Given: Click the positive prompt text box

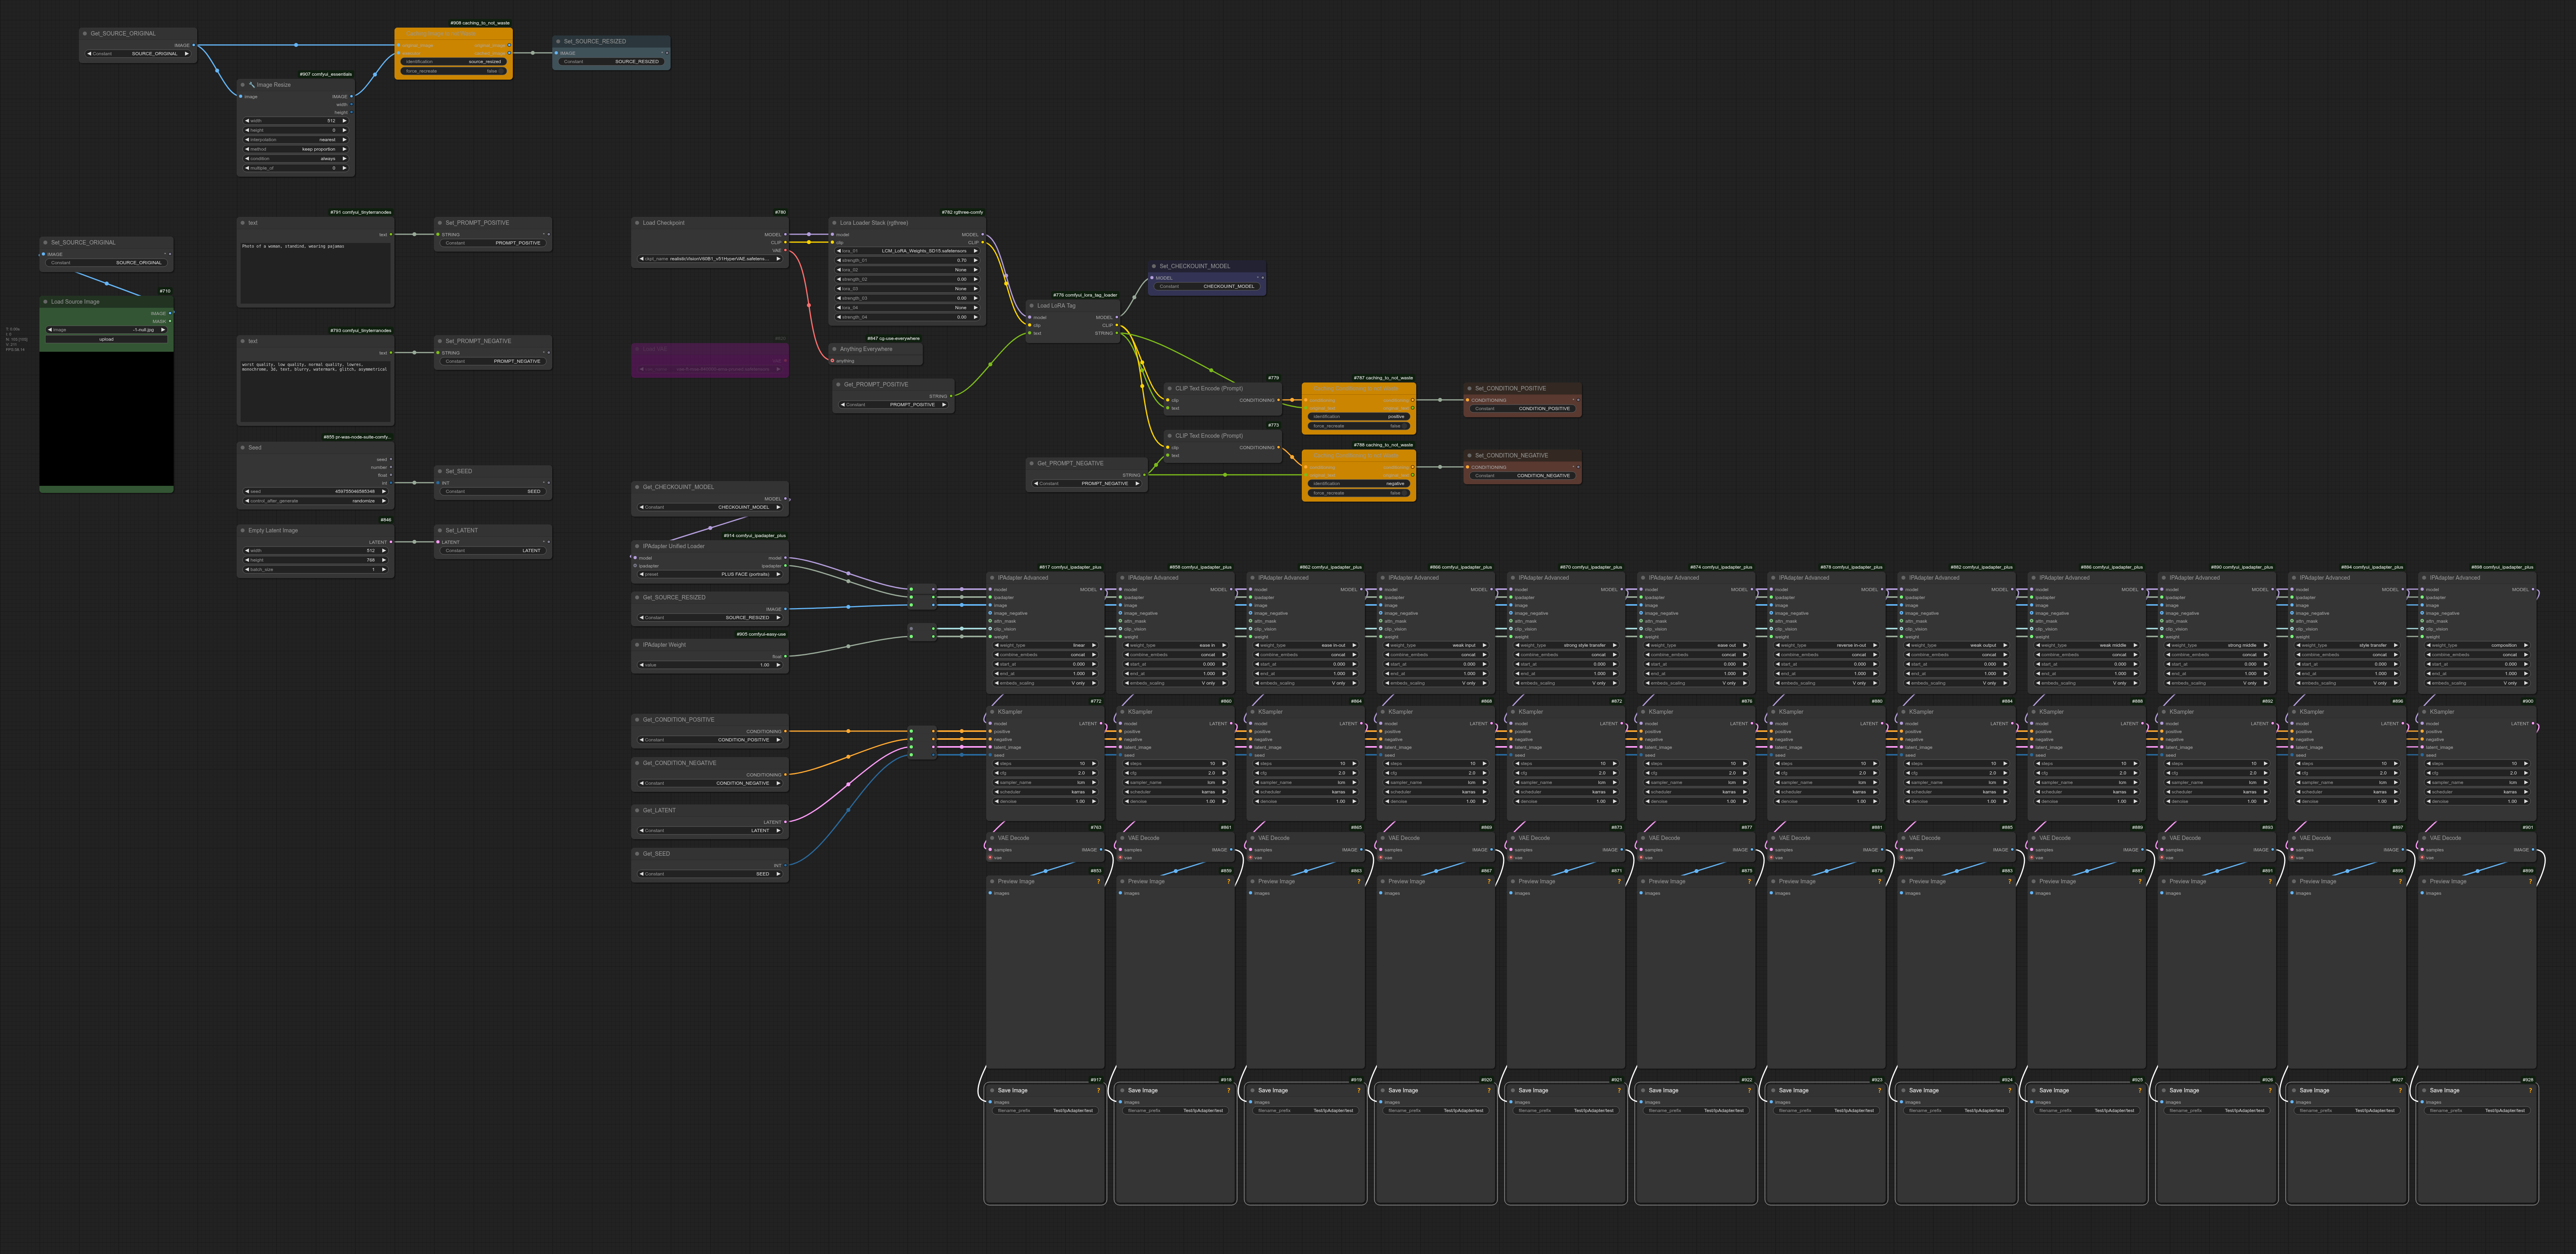Looking at the screenshot, I should point(315,272).
